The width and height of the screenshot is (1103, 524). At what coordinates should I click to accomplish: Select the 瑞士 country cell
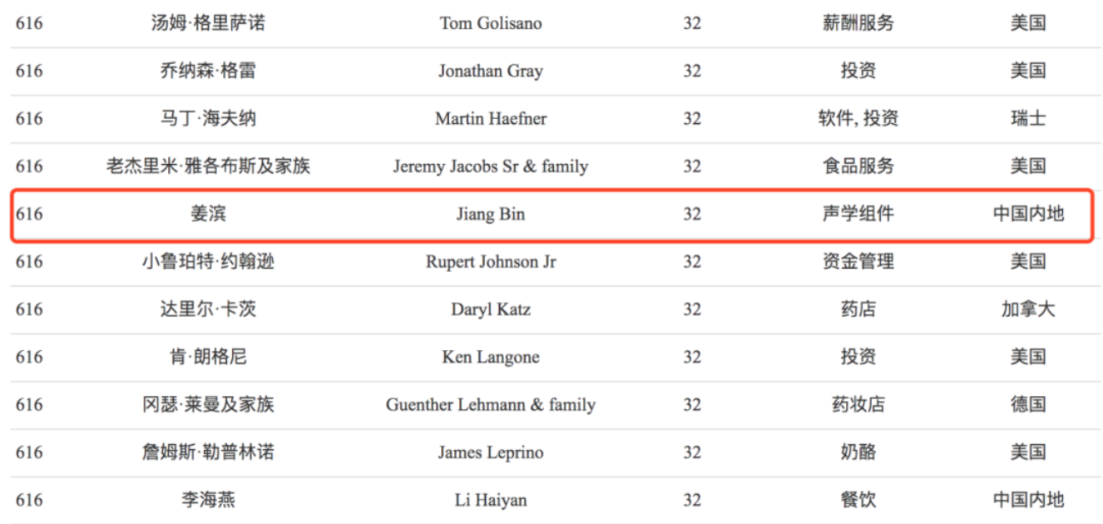coord(1027,118)
